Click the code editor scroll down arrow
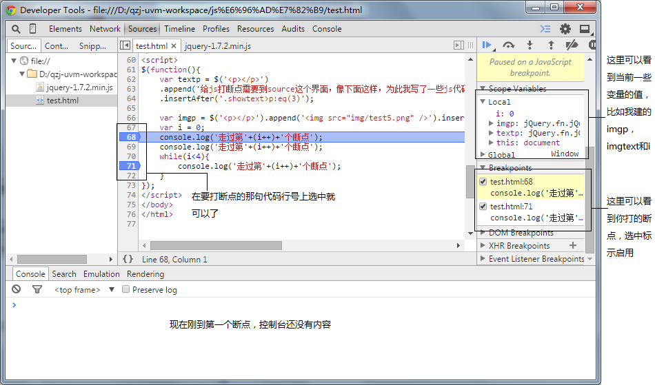Screen dimensions: 655x385 [x=470, y=233]
